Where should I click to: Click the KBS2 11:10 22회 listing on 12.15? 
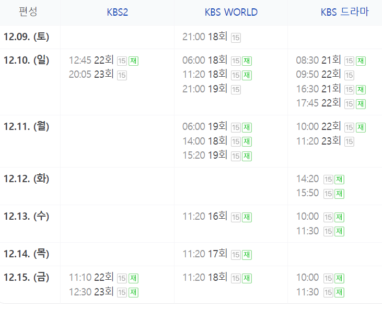coord(91,278)
